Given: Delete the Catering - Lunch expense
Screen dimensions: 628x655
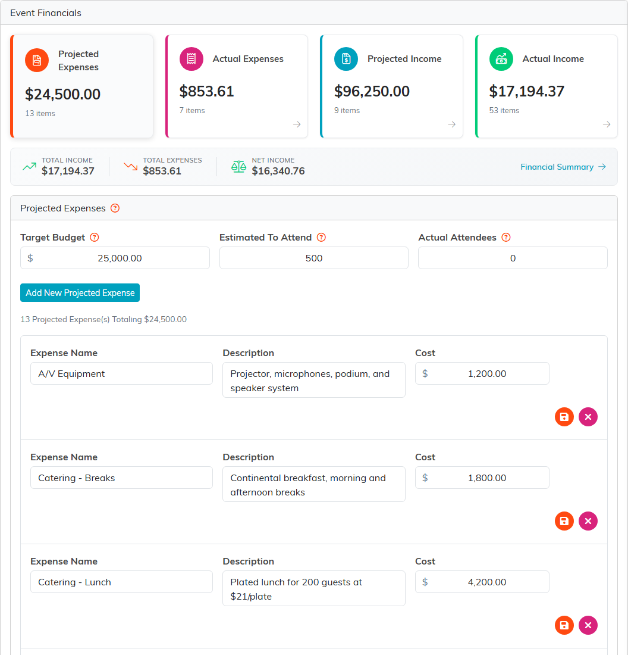Looking at the screenshot, I should pos(588,625).
